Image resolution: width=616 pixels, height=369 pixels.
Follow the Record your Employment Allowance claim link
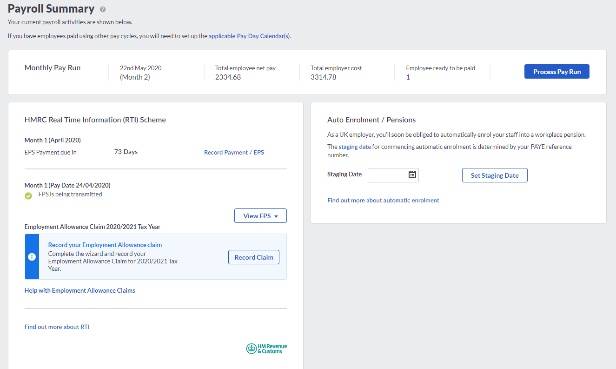tap(105, 245)
